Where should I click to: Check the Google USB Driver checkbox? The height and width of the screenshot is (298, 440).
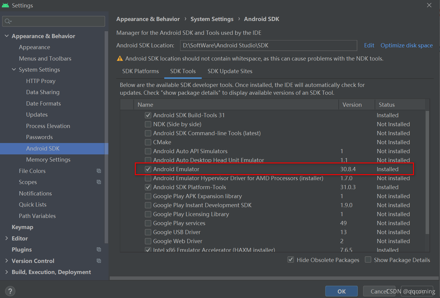pyautogui.click(x=148, y=232)
